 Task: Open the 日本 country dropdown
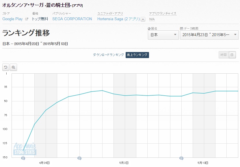pos(163,35)
